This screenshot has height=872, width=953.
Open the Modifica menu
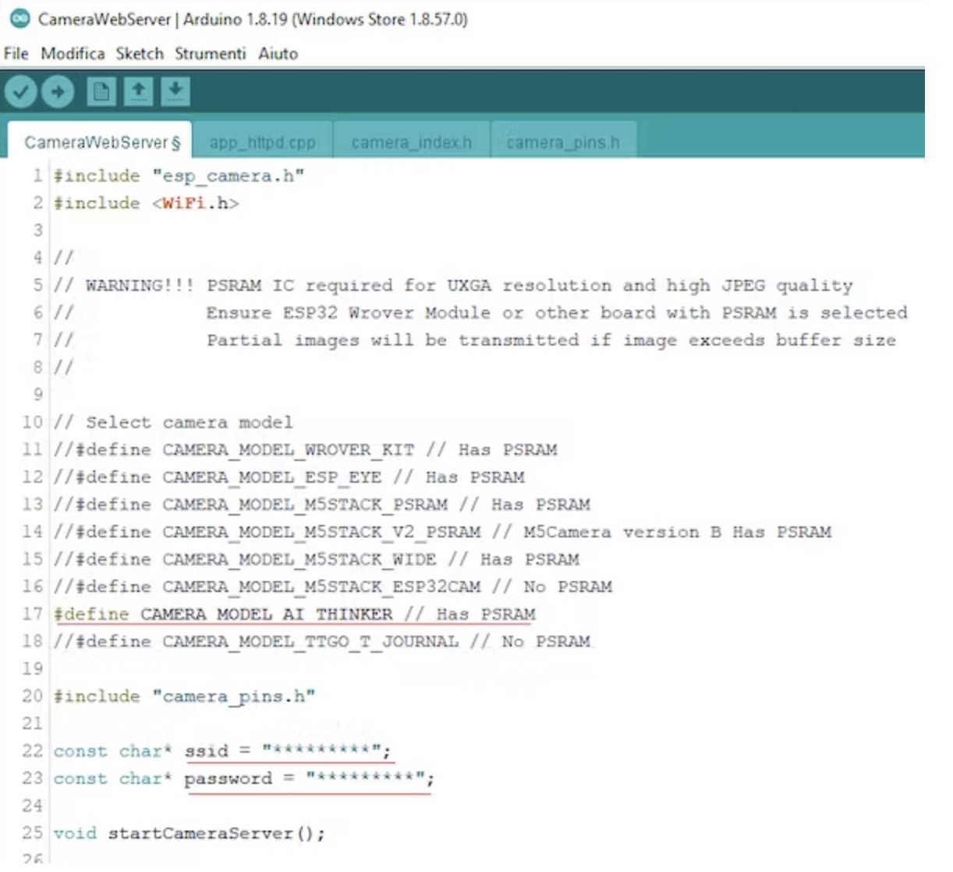[73, 54]
